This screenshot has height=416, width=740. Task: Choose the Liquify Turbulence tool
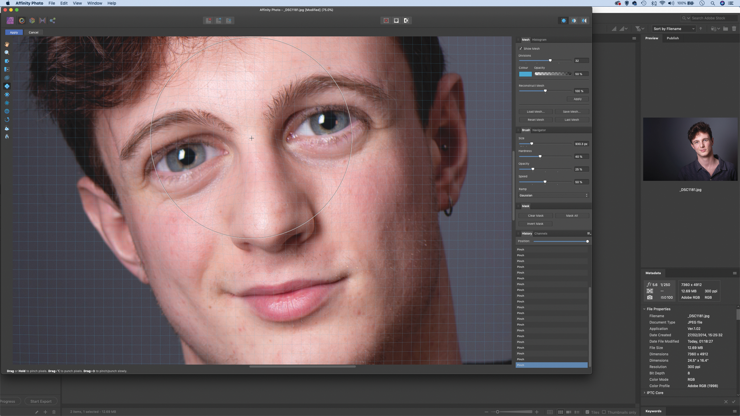(7, 103)
